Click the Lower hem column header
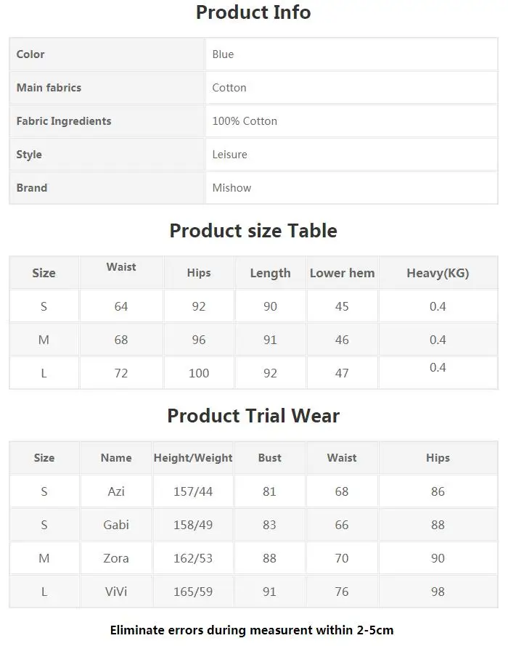 point(342,273)
